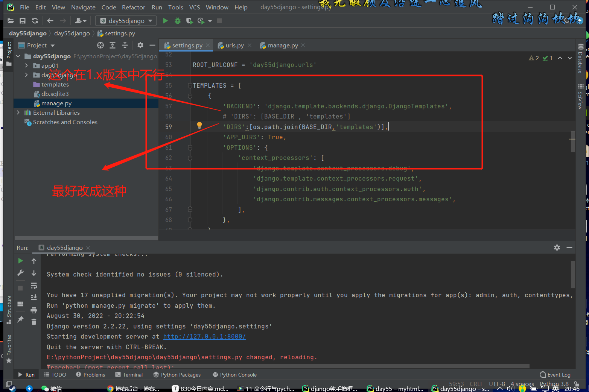Restore layout in the Run panel

pos(20,304)
